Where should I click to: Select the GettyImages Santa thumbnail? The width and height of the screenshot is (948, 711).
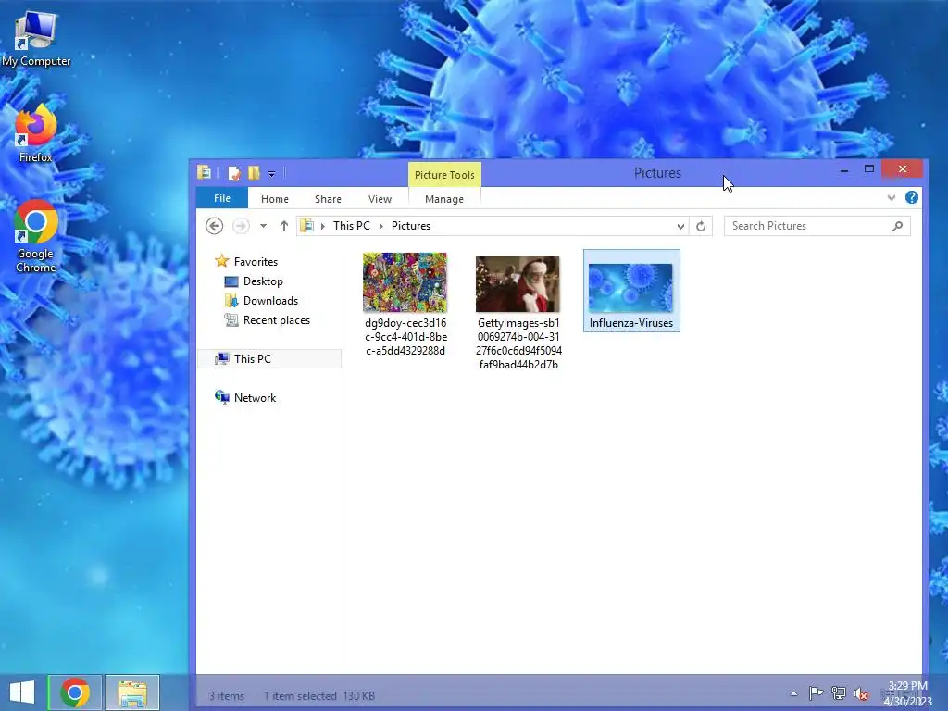click(x=518, y=284)
